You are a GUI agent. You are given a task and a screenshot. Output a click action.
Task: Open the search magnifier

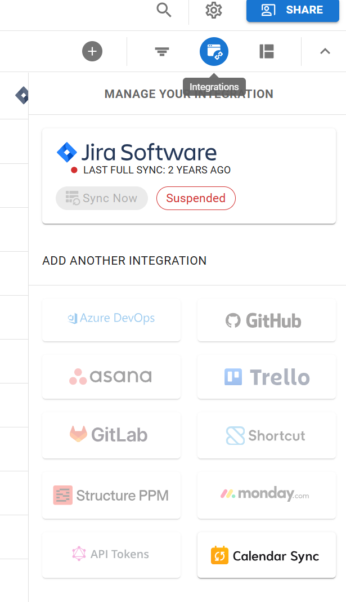click(164, 11)
